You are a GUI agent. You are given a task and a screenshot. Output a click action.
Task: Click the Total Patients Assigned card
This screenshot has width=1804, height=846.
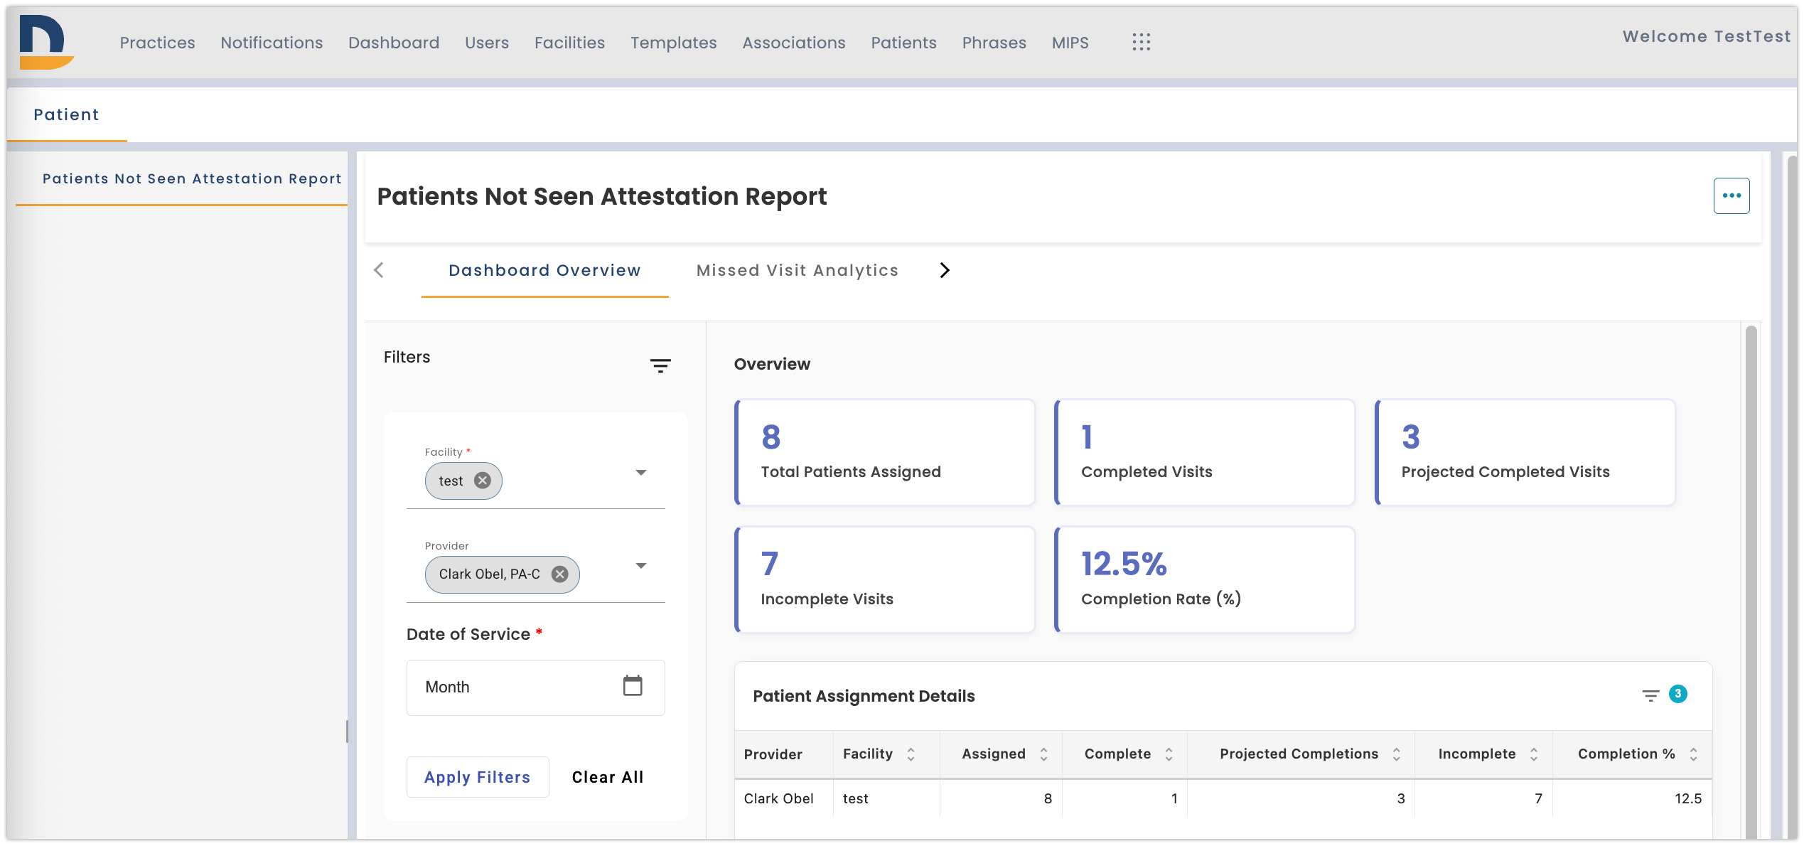click(x=884, y=452)
